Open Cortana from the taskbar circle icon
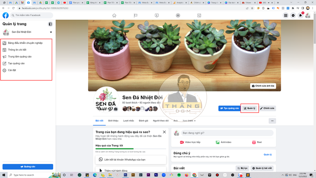316x178 pixels. [x=64, y=175]
